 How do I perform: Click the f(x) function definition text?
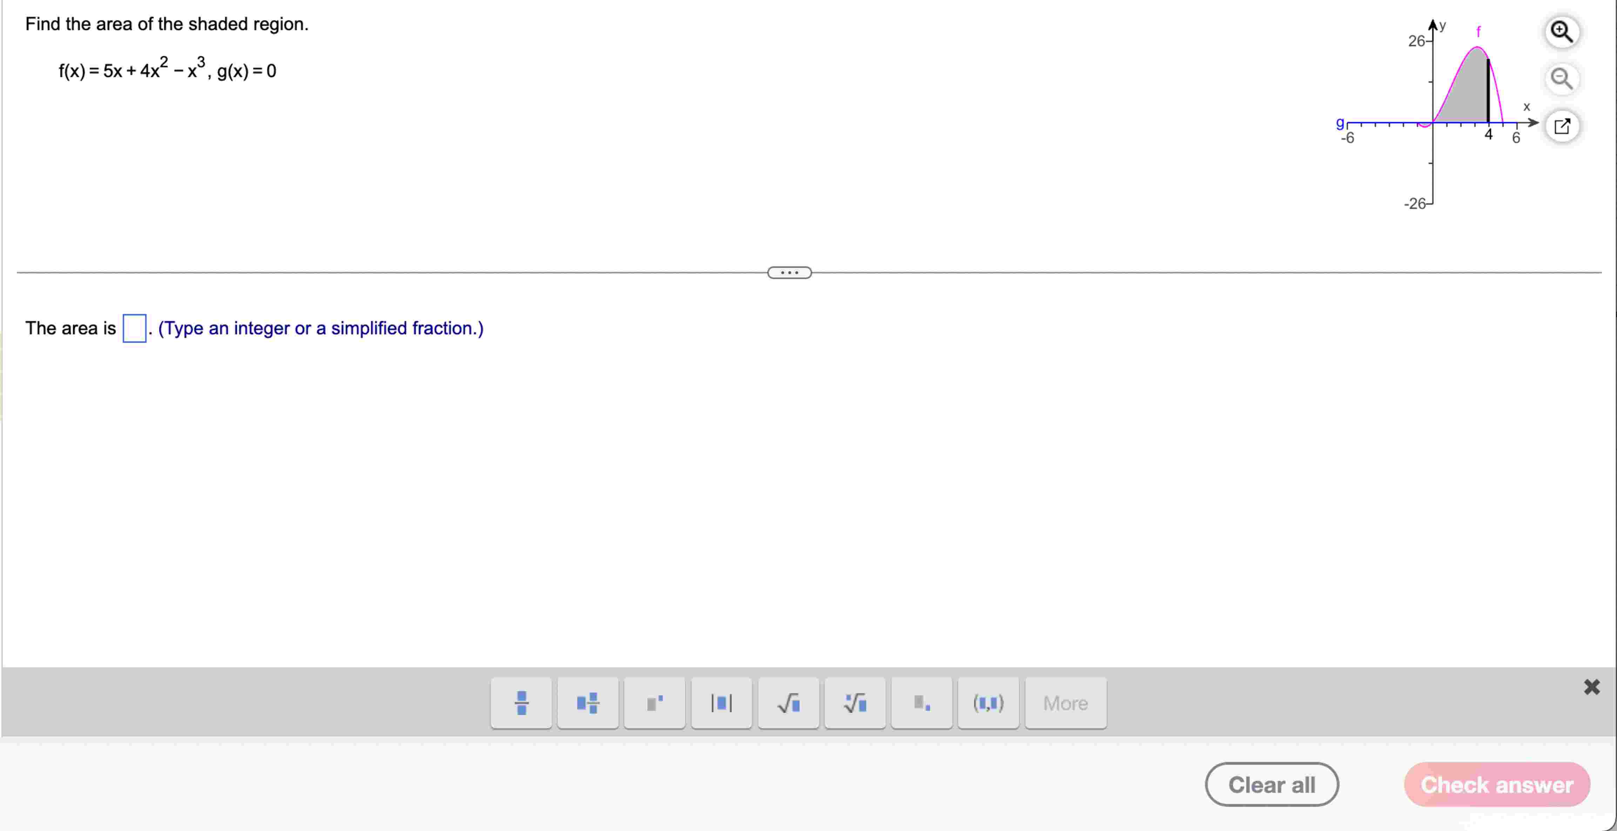[x=167, y=70]
